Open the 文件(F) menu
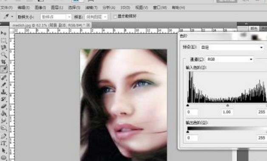267x161 pixels. coord(6,8)
